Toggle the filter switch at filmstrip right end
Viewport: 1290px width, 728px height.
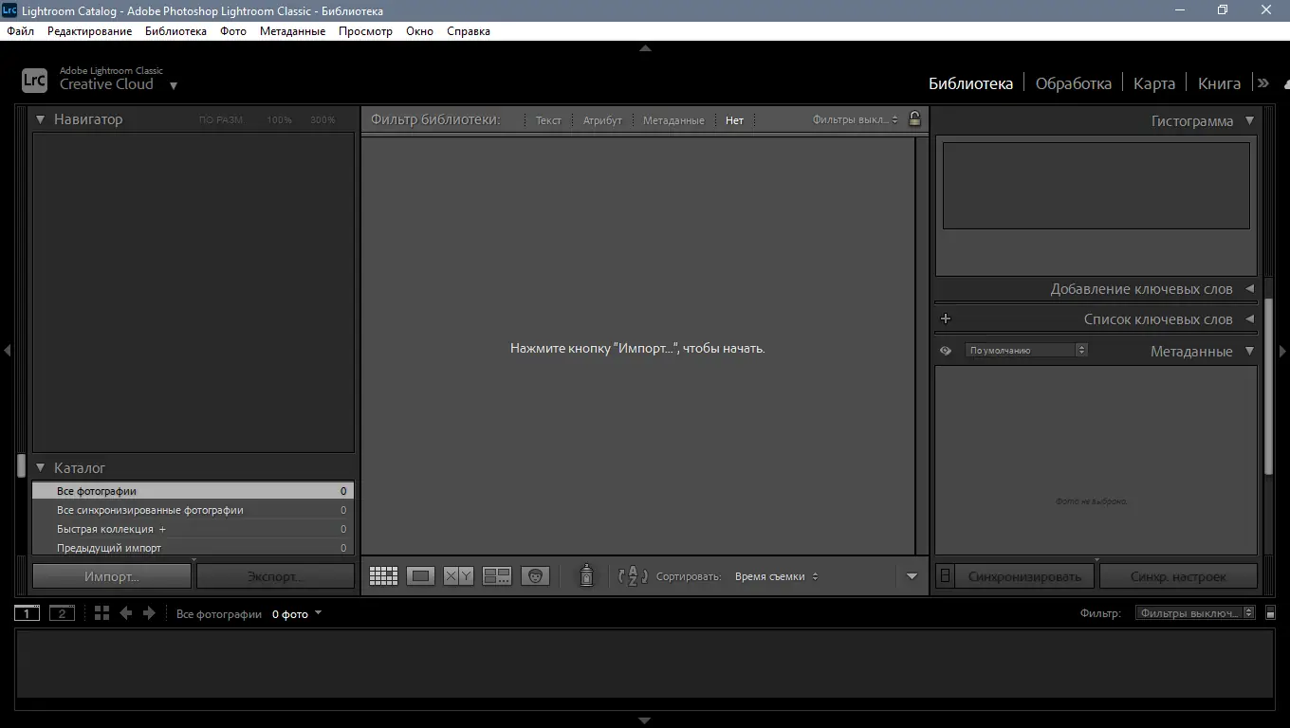[1271, 613]
